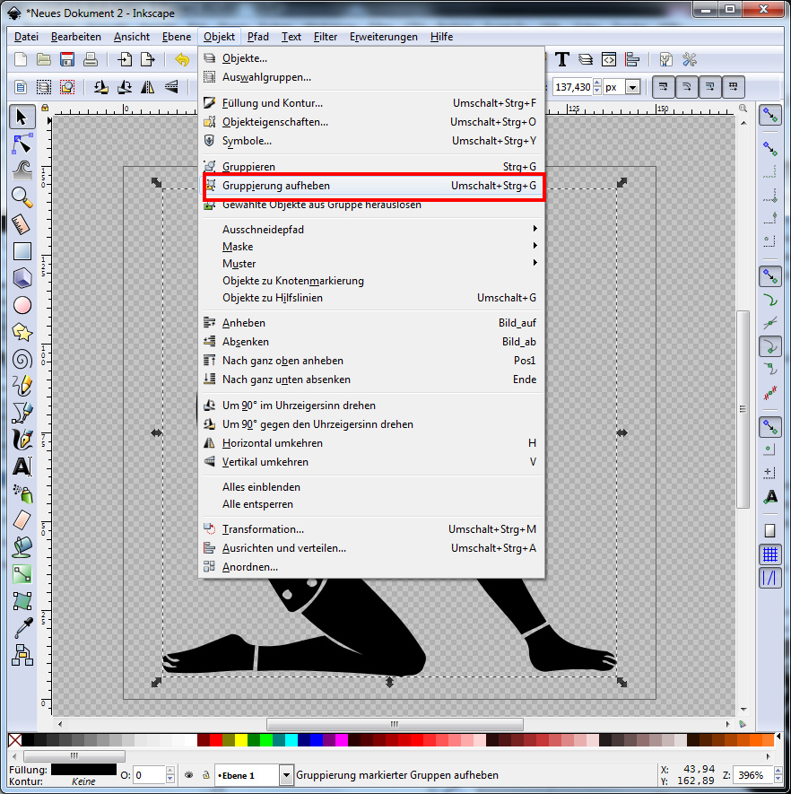This screenshot has height=794, width=791.
Task: Select the Spiral tool
Action: (x=22, y=360)
